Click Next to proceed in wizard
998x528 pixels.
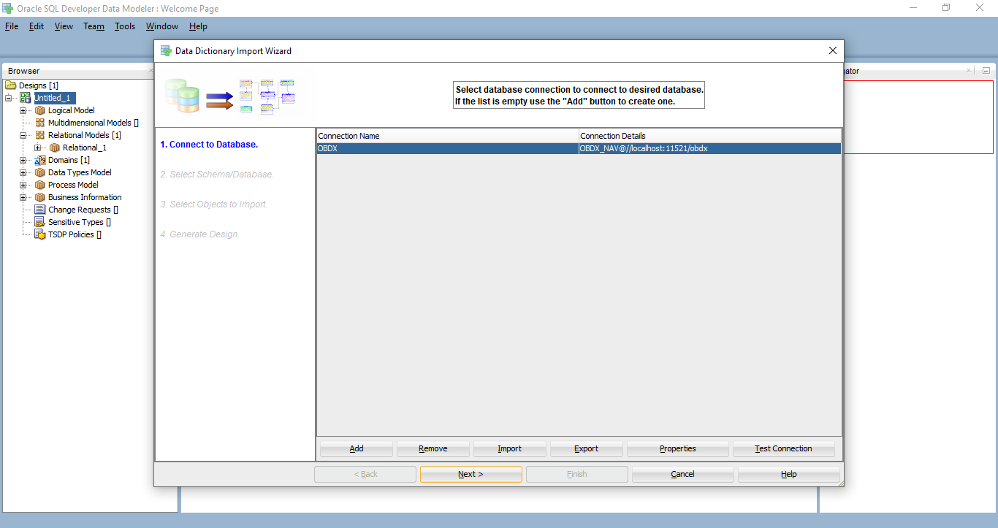(x=471, y=474)
